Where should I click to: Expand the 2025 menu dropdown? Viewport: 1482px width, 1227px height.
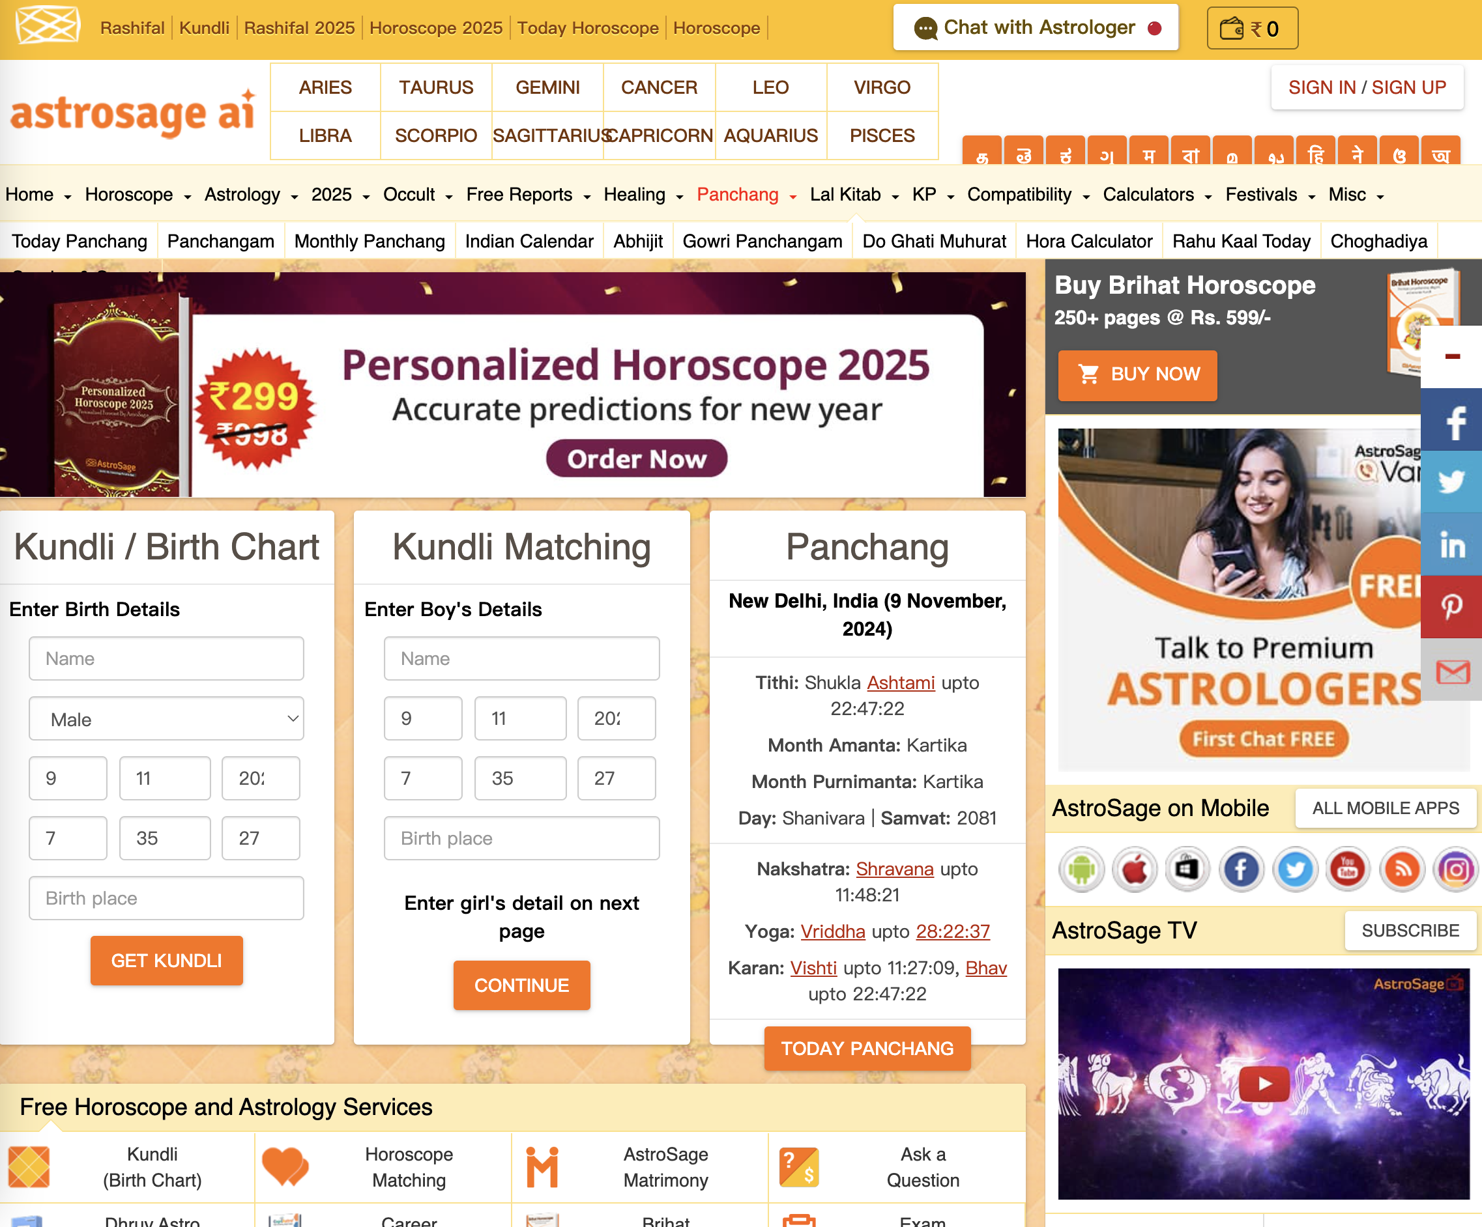coord(340,195)
